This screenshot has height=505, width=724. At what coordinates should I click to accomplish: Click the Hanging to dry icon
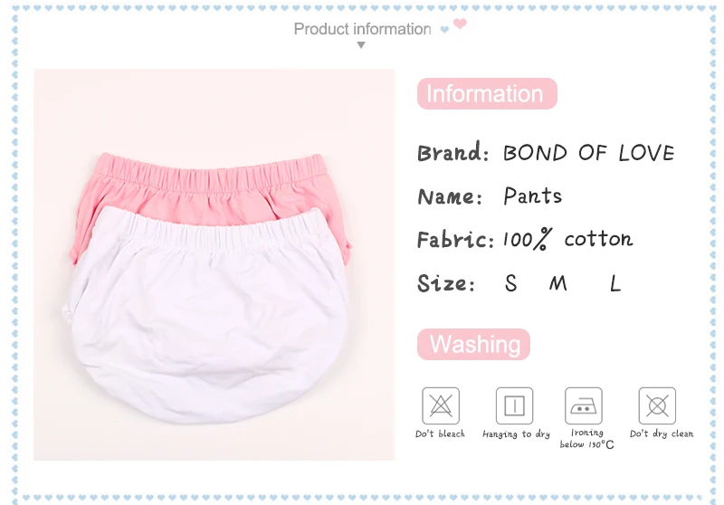[x=514, y=405]
